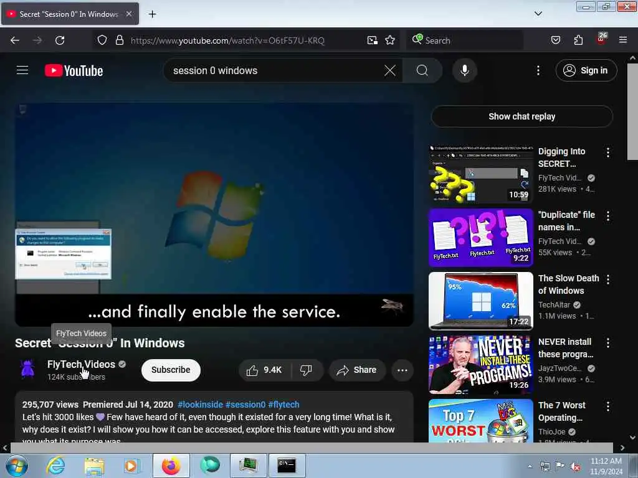Viewport: 638px width, 478px height.
Task: Go to YouTube home via logo
Action: pos(74,71)
